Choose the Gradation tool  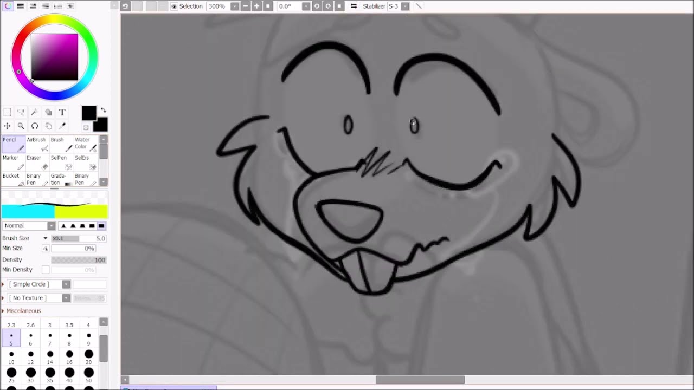[x=62, y=179]
